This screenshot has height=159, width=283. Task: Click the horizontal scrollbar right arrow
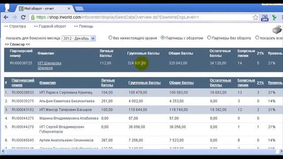click(281, 151)
